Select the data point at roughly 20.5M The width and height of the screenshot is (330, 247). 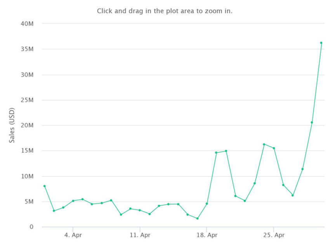312,123
